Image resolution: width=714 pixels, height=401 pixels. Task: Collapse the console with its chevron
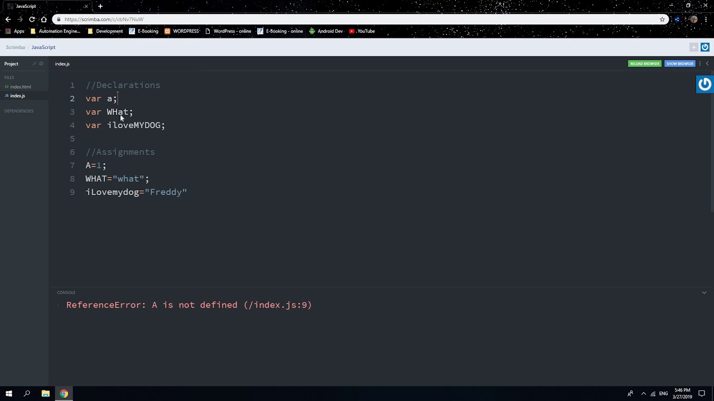point(704,292)
